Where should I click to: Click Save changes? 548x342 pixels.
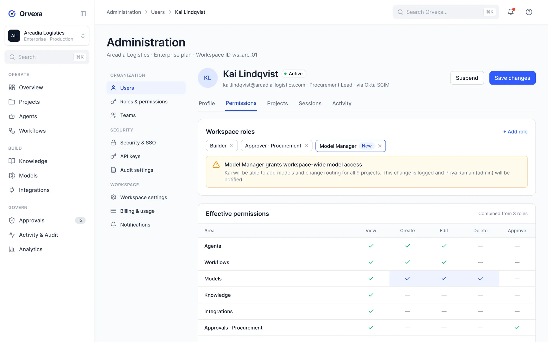tap(512, 78)
